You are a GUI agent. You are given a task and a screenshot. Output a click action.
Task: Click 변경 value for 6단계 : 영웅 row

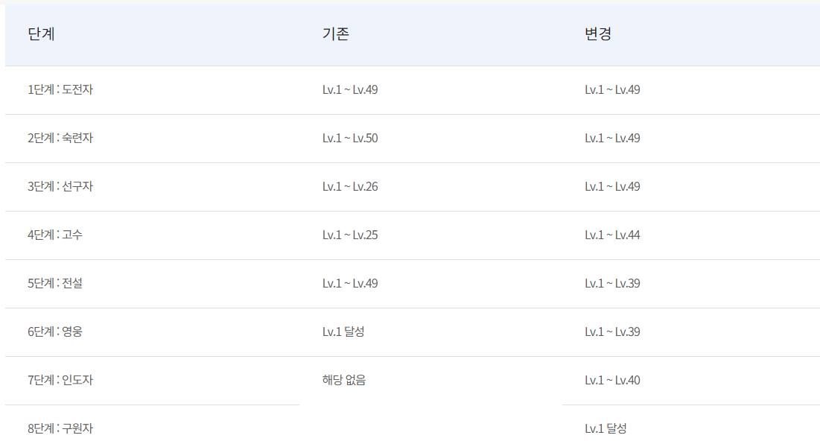click(x=612, y=332)
